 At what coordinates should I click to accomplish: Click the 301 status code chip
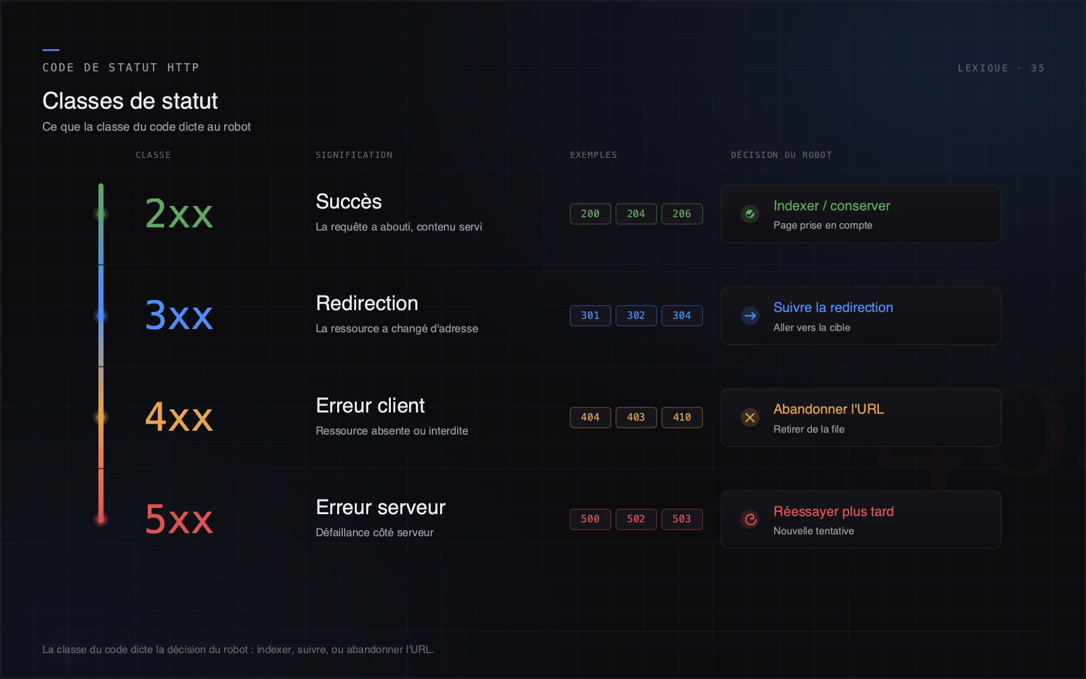(x=590, y=316)
